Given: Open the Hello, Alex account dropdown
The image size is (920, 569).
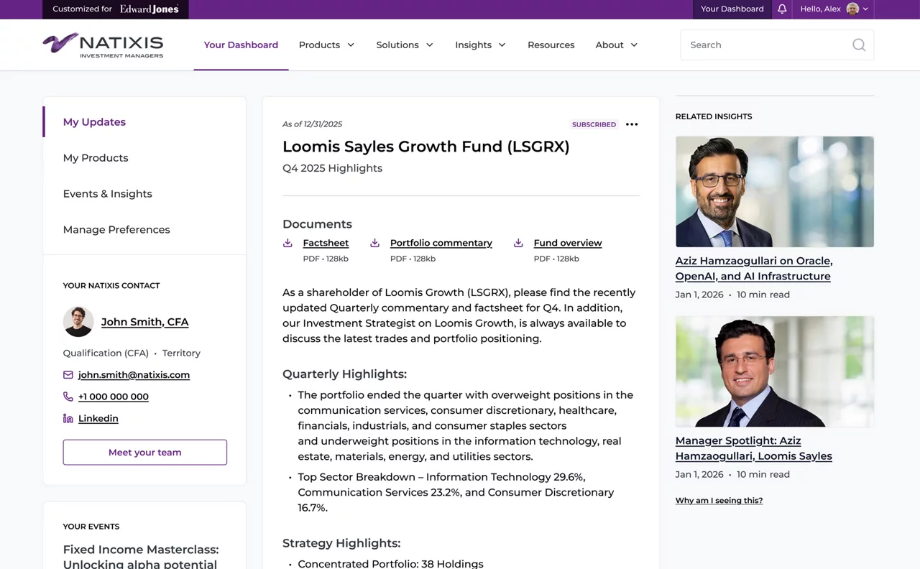Looking at the screenshot, I should coord(834,9).
